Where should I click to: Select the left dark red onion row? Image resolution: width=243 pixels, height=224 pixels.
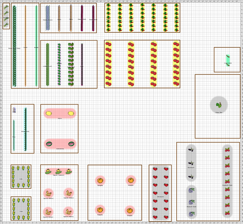pyautogui.click(x=82, y=18)
